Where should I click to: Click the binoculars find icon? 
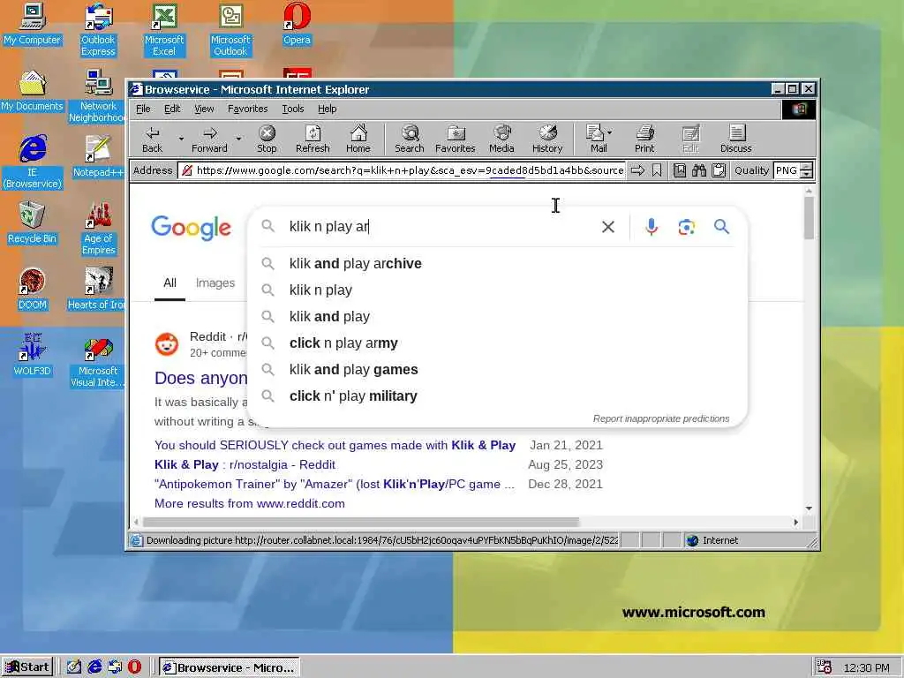click(699, 170)
